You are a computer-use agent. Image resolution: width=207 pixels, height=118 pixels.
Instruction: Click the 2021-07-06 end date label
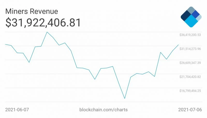click(x=190, y=109)
